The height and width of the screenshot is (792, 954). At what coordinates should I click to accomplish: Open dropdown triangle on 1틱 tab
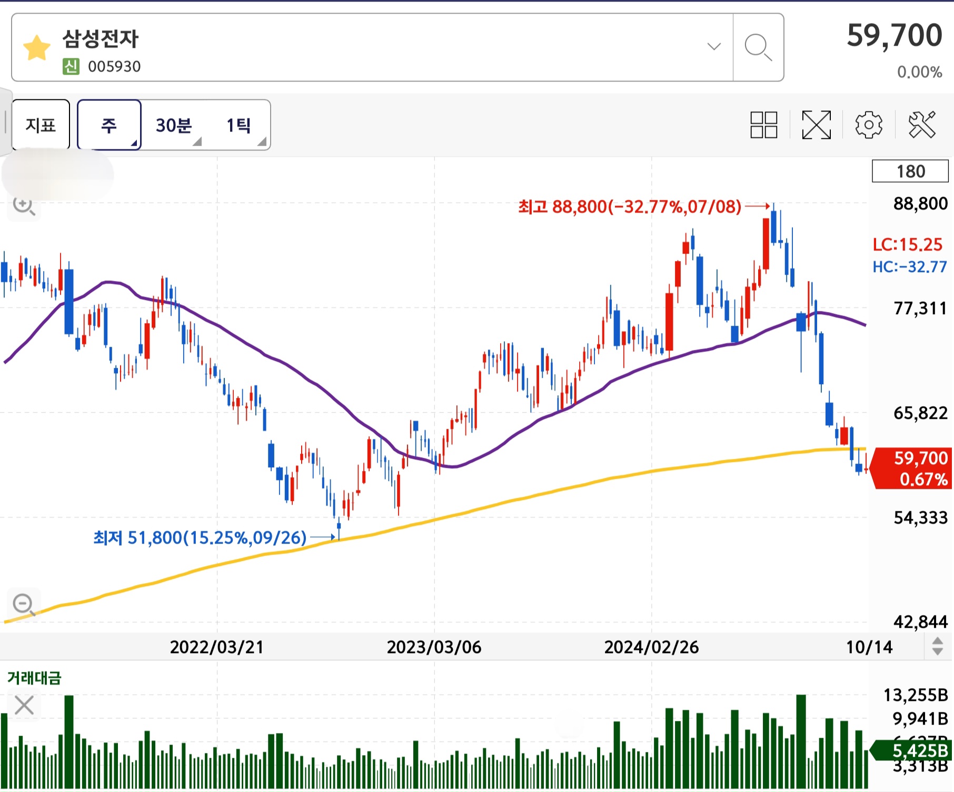262,142
